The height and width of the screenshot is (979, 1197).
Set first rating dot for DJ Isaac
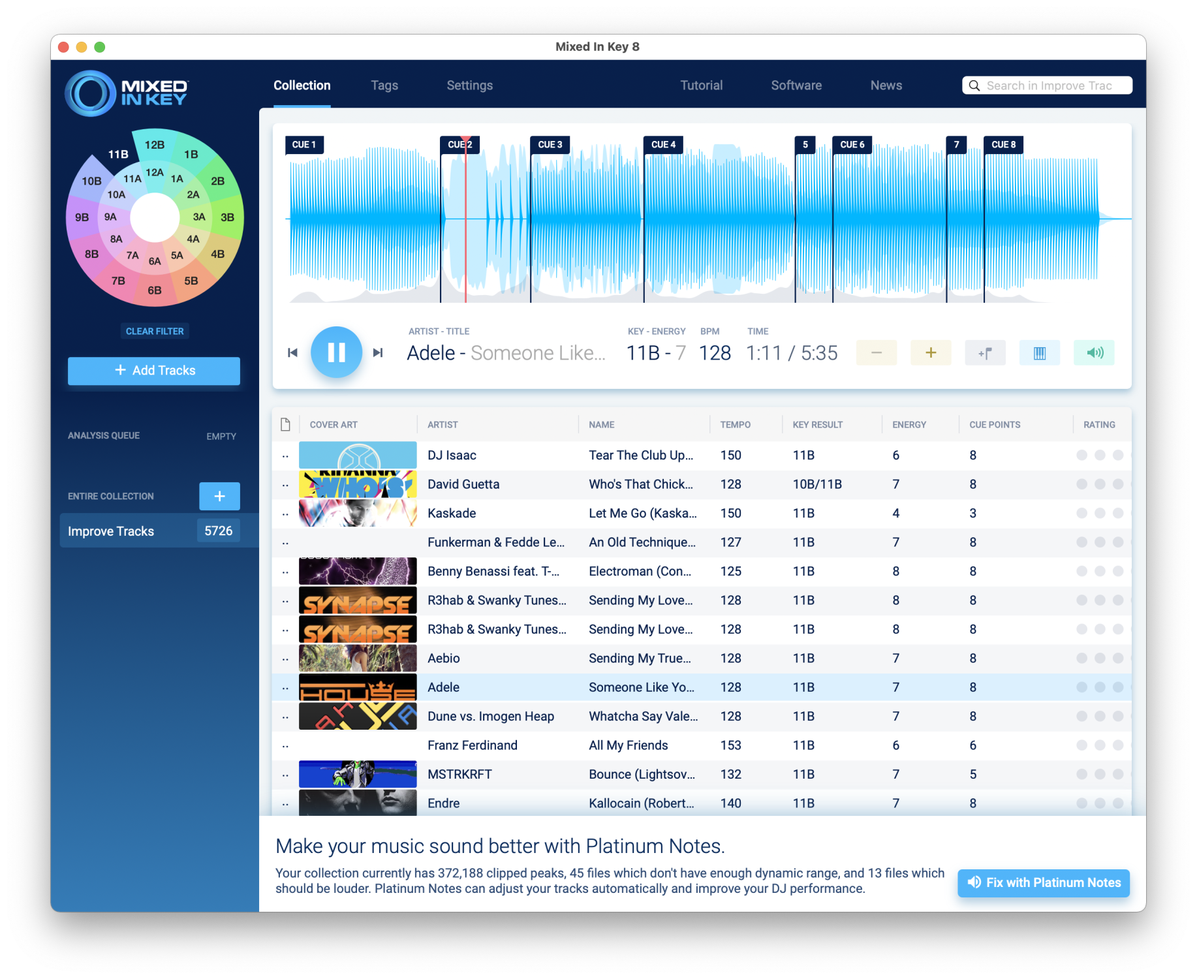pyautogui.click(x=1081, y=455)
